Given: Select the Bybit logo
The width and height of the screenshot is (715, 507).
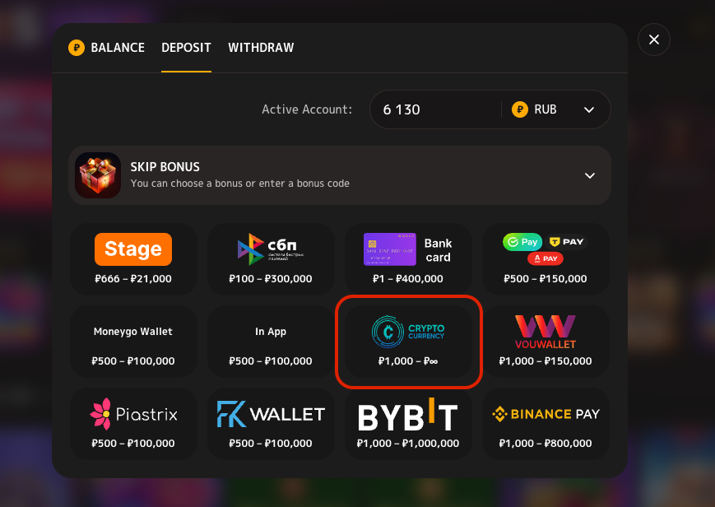Looking at the screenshot, I should pyautogui.click(x=408, y=414).
